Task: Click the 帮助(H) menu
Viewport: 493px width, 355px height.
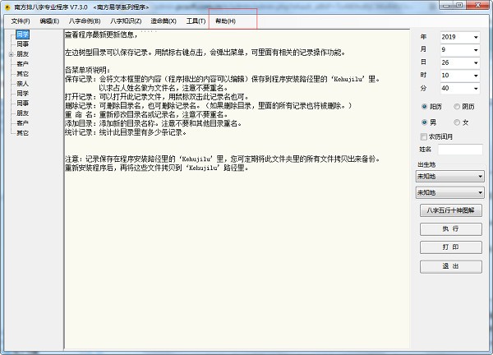Action: pyautogui.click(x=224, y=20)
